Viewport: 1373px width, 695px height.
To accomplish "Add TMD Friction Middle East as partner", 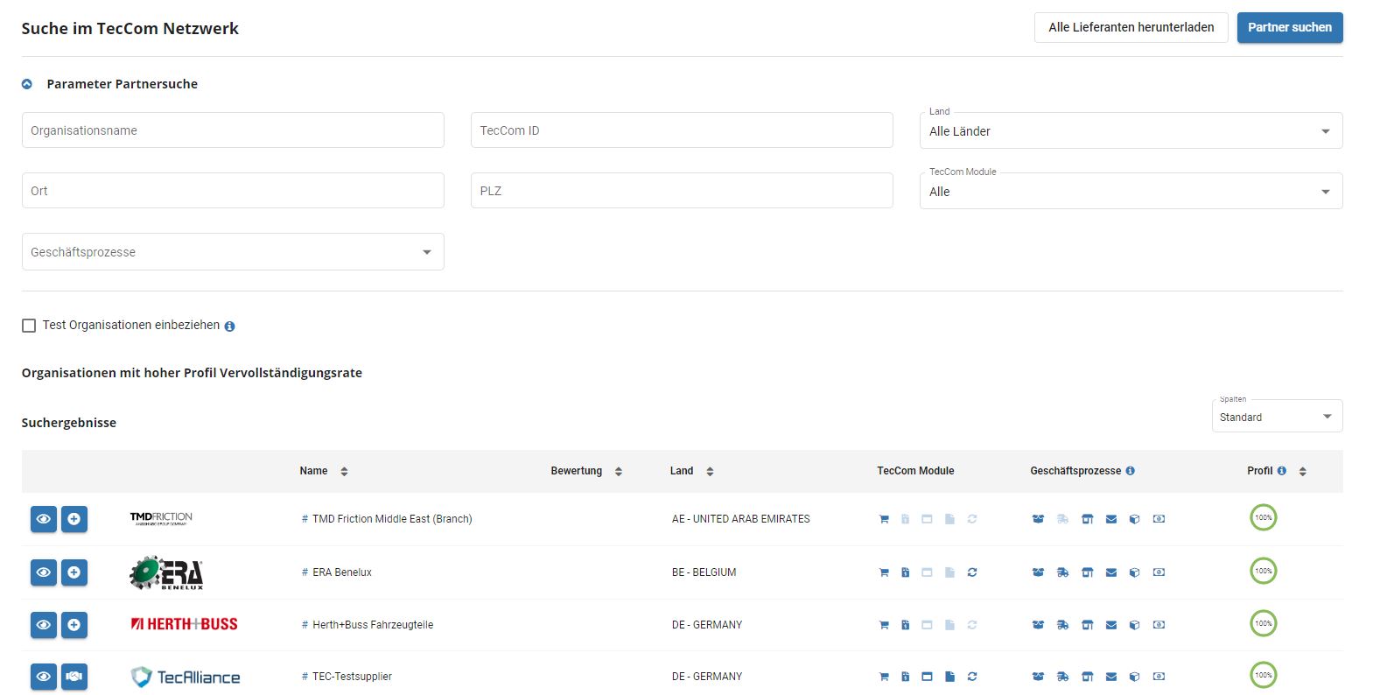I will tap(74, 519).
